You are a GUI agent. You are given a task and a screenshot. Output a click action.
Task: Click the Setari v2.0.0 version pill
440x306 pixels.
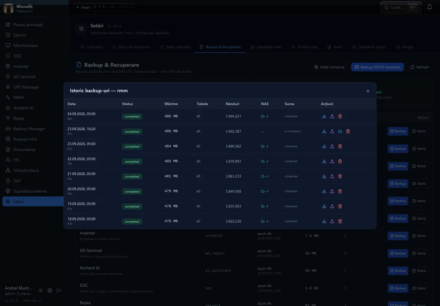[104, 7]
